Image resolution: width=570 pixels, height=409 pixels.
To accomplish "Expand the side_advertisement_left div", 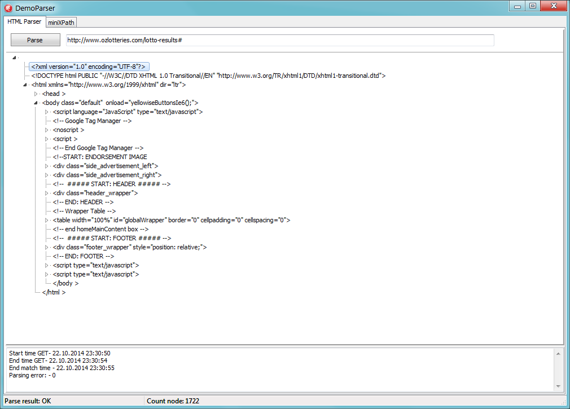I will 46,166.
